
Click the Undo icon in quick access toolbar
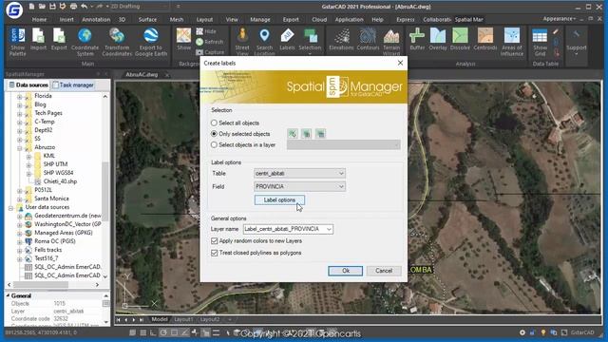84,7
